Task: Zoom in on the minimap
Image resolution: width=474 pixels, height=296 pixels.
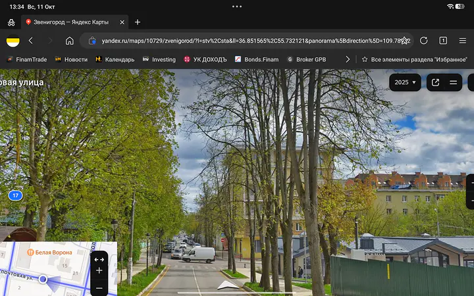Action: click(x=99, y=270)
